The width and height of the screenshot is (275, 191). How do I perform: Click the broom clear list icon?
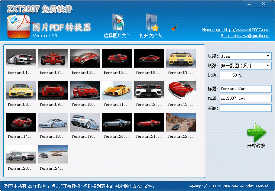tap(174, 28)
